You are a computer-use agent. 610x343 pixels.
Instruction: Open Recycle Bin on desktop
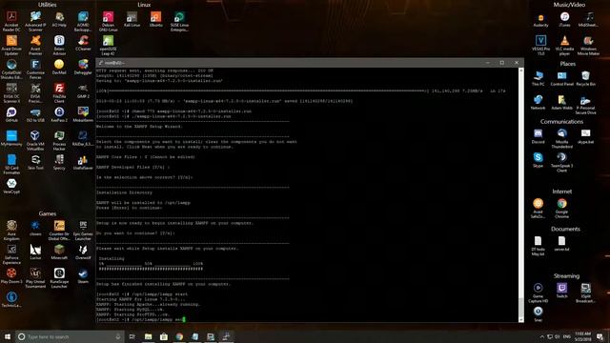click(x=585, y=78)
